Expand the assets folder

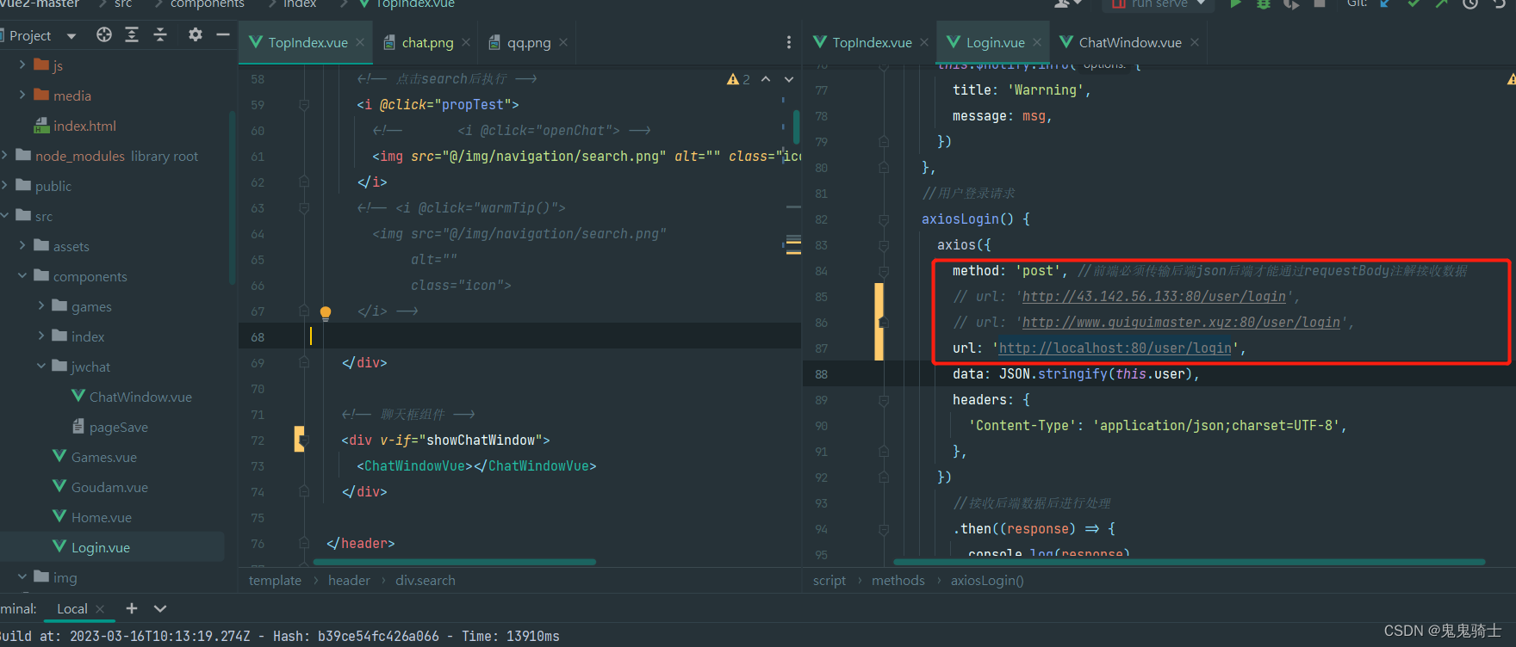coord(22,245)
